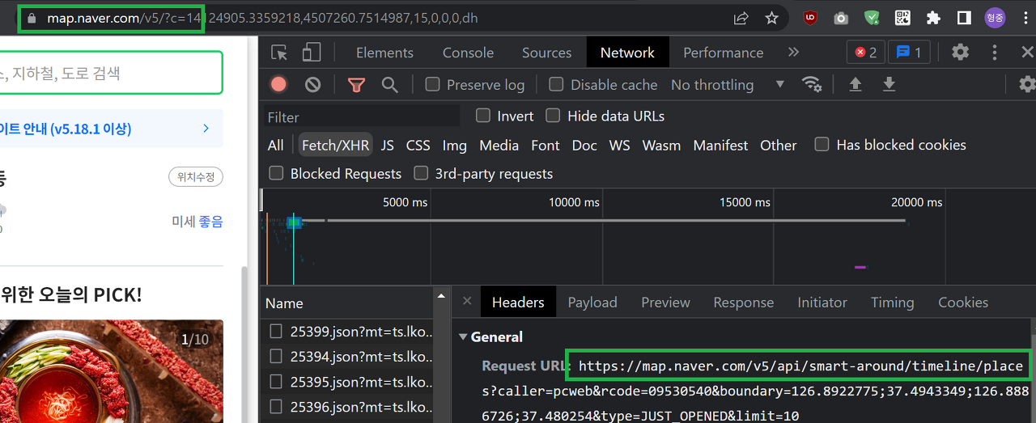Enable Preserve log checkbox
The width and height of the screenshot is (1036, 423).
[x=432, y=84]
